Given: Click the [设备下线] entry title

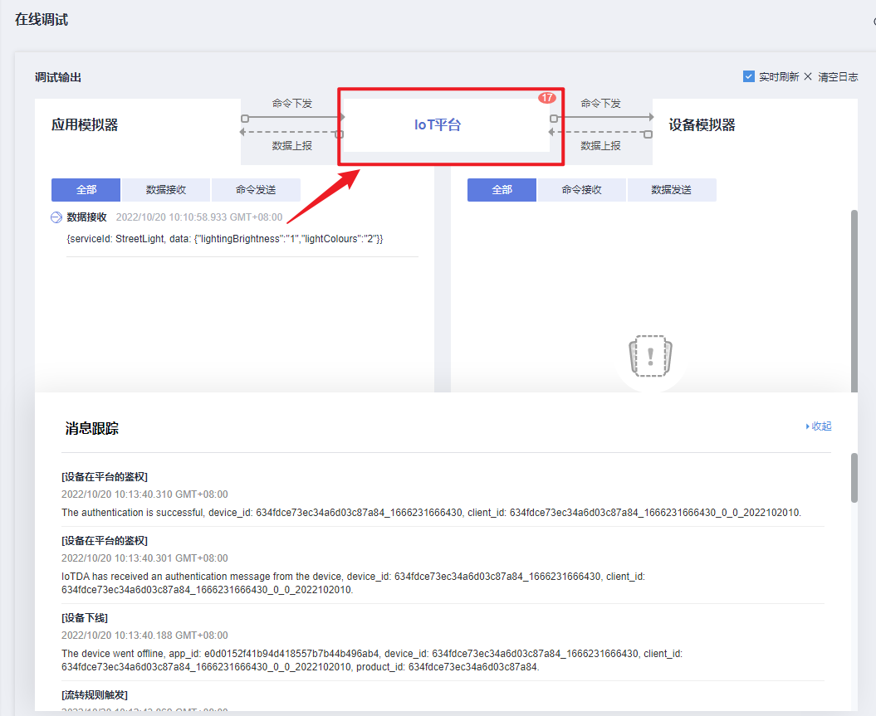Looking at the screenshot, I should (x=85, y=618).
